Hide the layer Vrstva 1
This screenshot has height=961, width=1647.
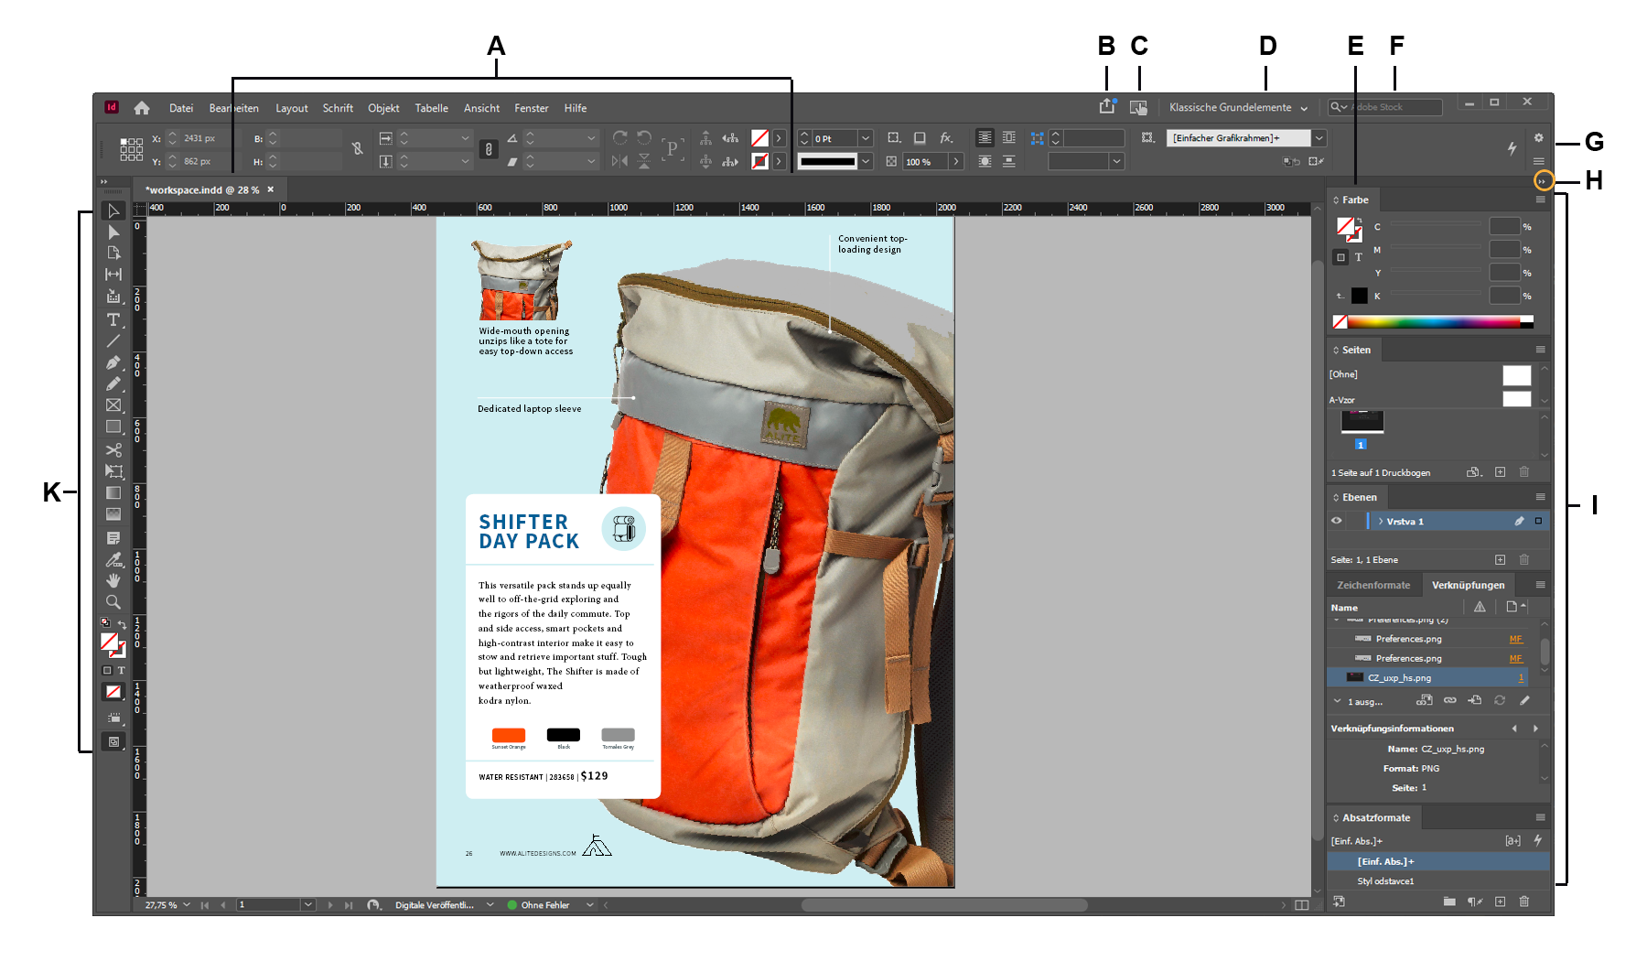click(1337, 521)
